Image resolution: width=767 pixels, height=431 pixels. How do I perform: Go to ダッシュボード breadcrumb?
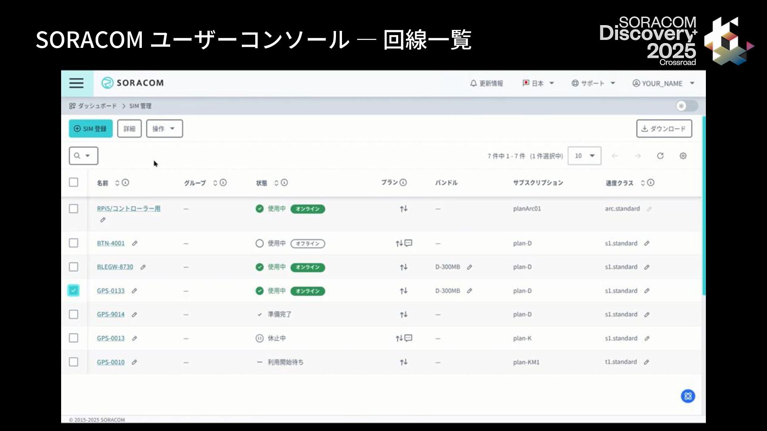[93, 106]
